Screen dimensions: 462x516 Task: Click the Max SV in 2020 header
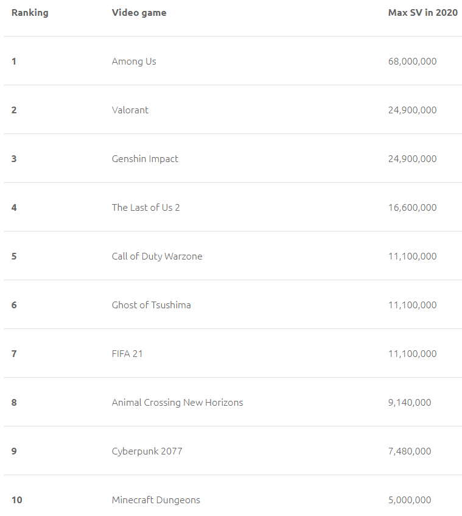[422, 13]
